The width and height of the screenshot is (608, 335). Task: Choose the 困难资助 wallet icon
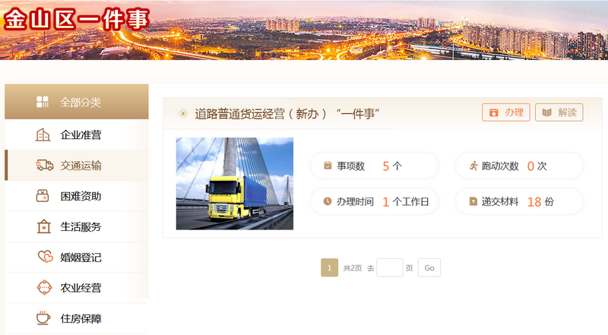pos(43,196)
